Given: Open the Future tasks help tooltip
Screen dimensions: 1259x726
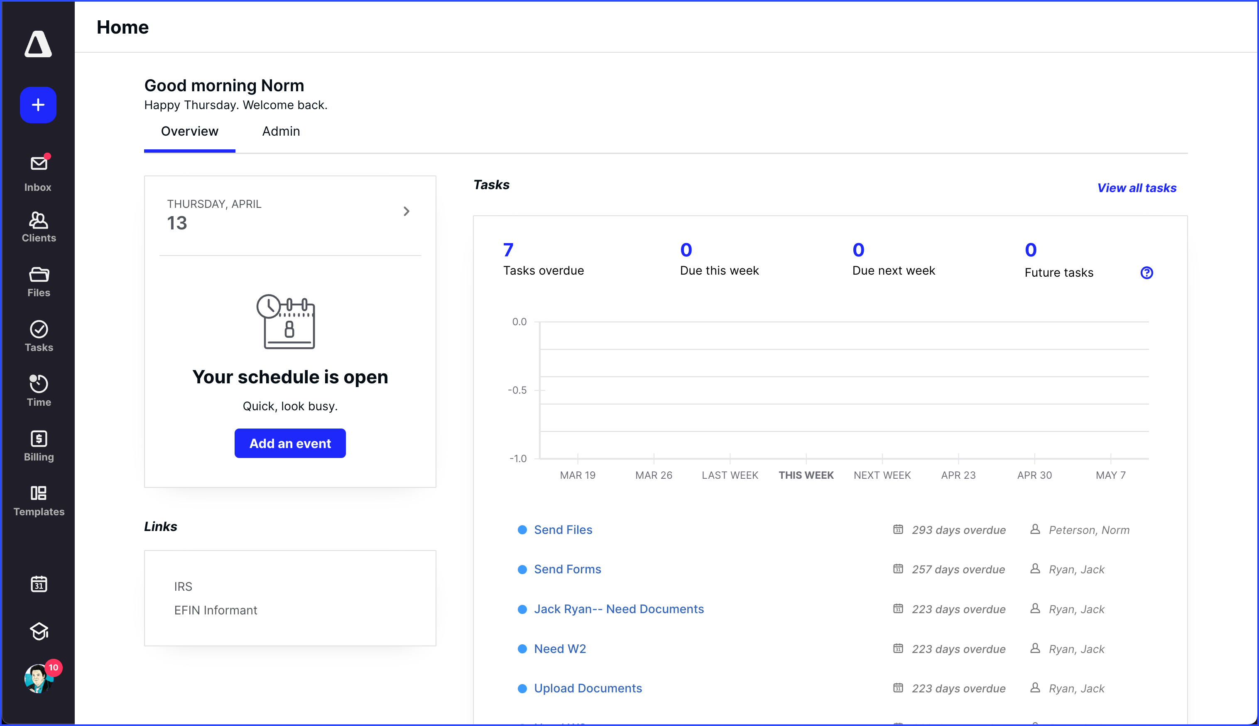Looking at the screenshot, I should pyautogui.click(x=1147, y=272).
